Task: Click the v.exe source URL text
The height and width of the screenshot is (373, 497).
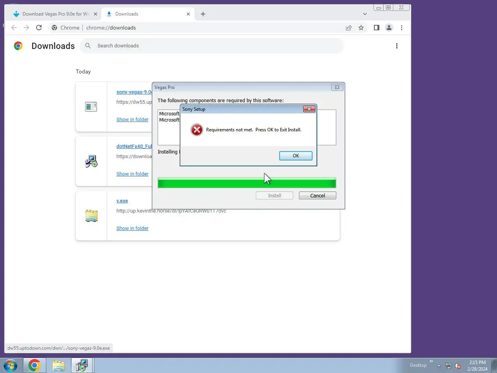Action: tap(171, 211)
